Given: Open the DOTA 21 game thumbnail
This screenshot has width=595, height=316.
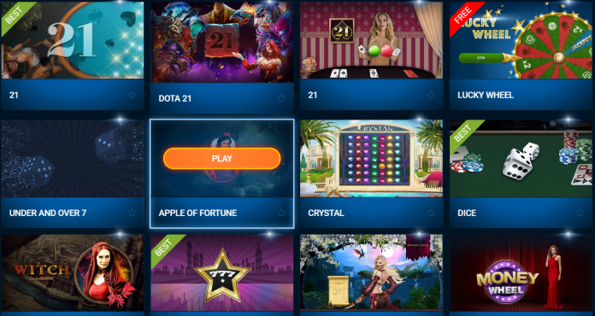Looking at the screenshot, I should point(222,42).
